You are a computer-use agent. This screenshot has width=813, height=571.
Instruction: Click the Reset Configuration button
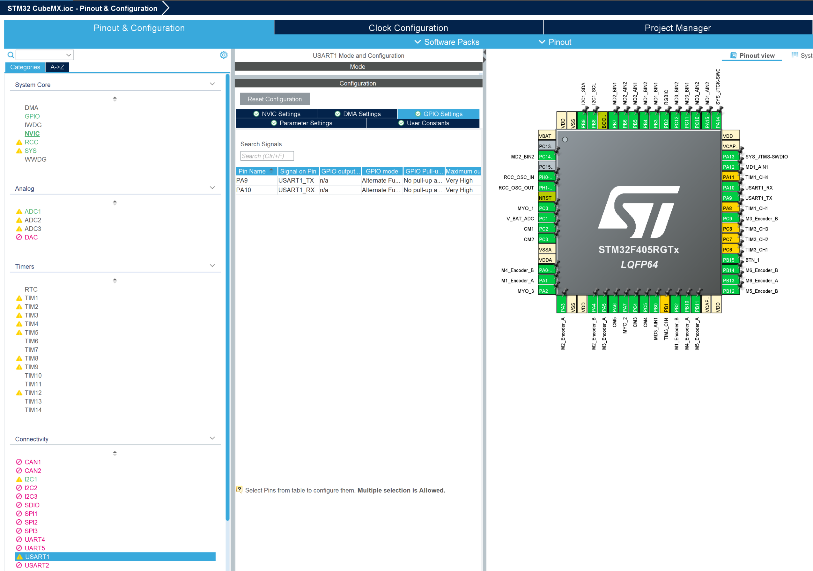pos(275,99)
